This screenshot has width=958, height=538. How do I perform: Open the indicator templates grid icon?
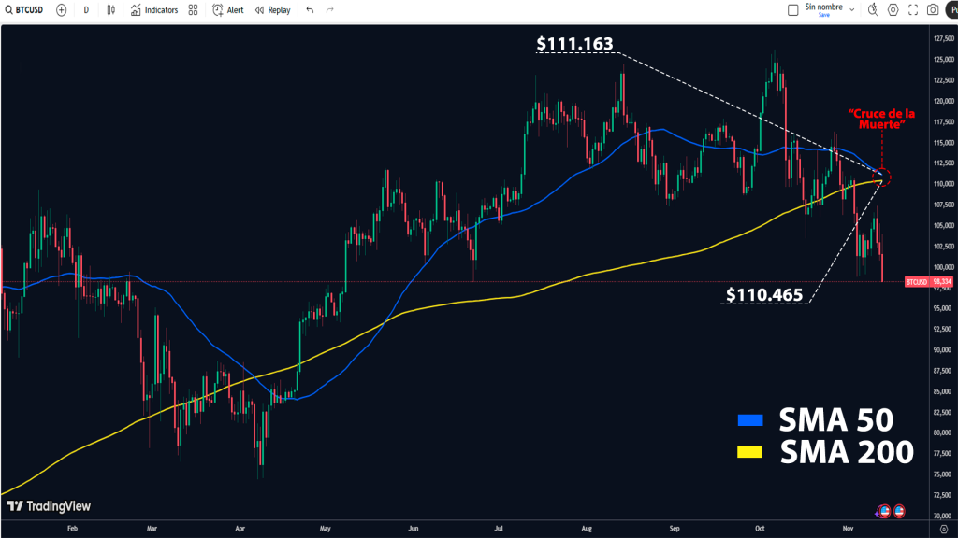pos(193,10)
